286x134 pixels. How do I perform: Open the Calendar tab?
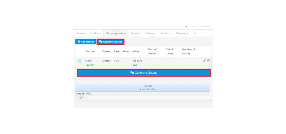[150, 33]
